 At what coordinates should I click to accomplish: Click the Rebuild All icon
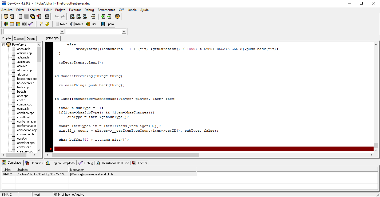pos(24,24)
